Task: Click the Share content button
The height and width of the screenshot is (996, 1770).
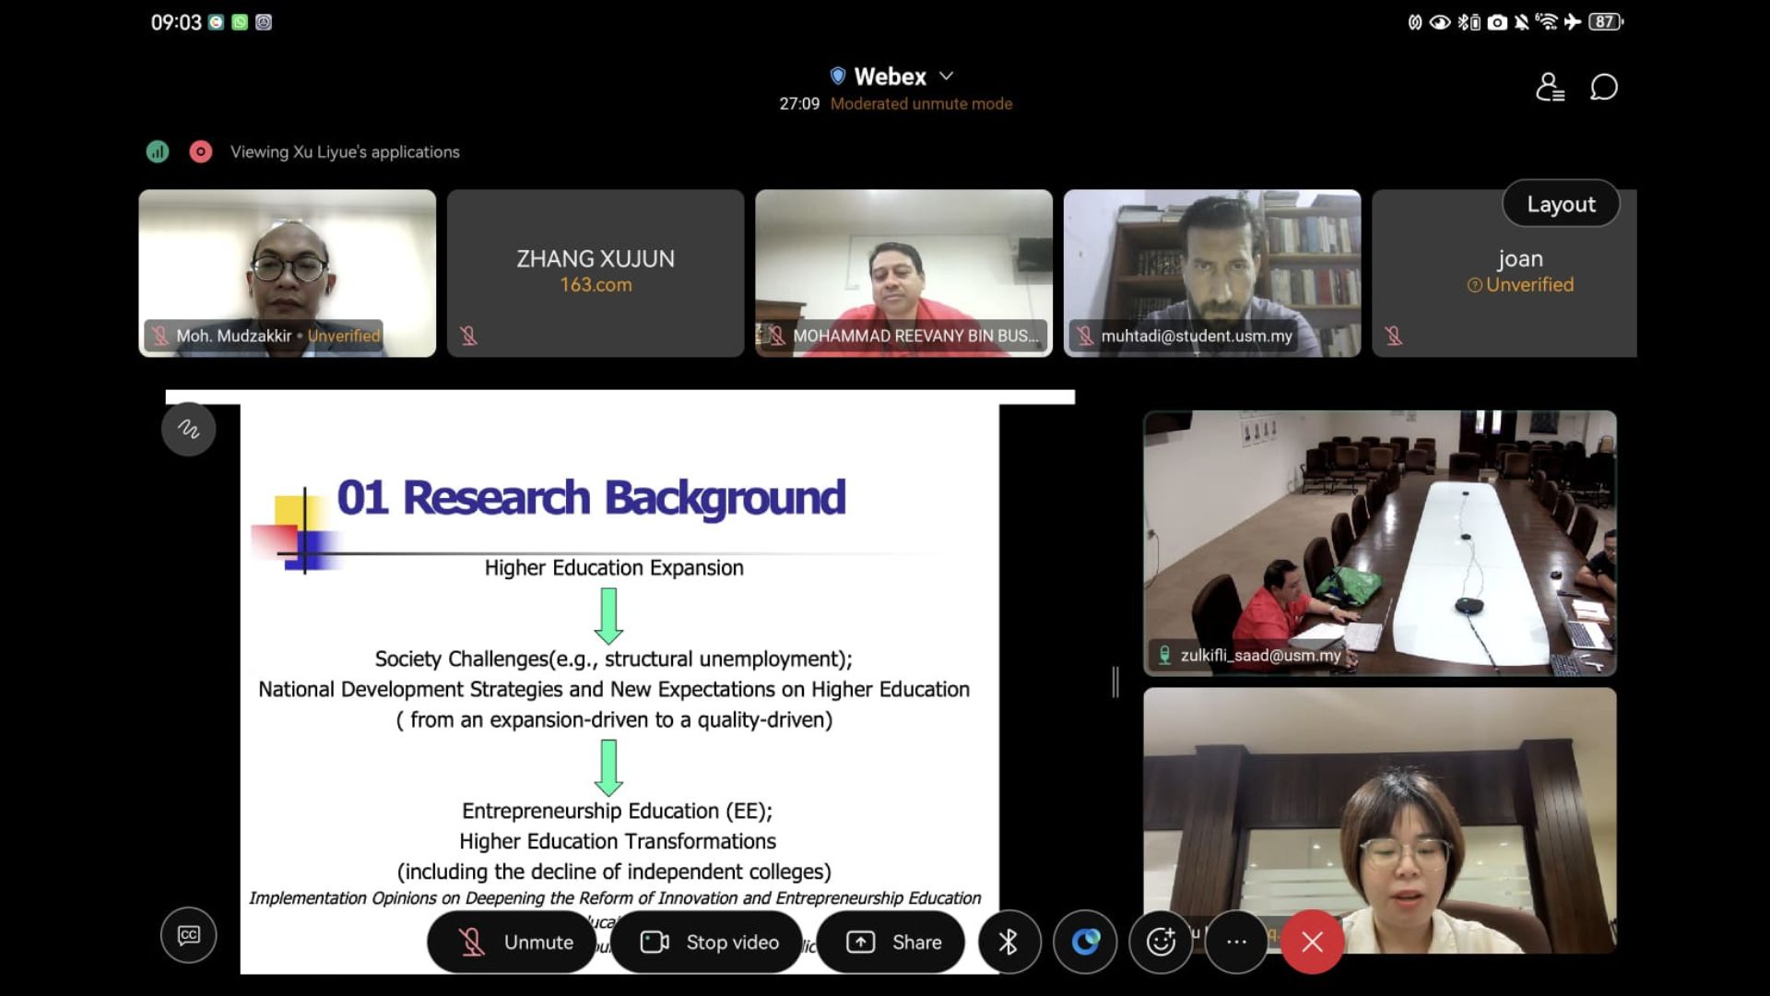Action: click(x=891, y=942)
